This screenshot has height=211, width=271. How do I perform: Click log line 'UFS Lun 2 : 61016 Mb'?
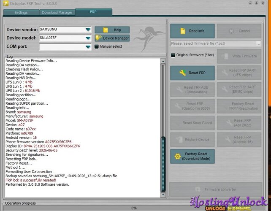(x=23, y=91)
